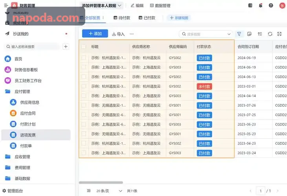
Task: Select the 应付合同 icon
Action: pyautogui.click(x=13, y=113)
